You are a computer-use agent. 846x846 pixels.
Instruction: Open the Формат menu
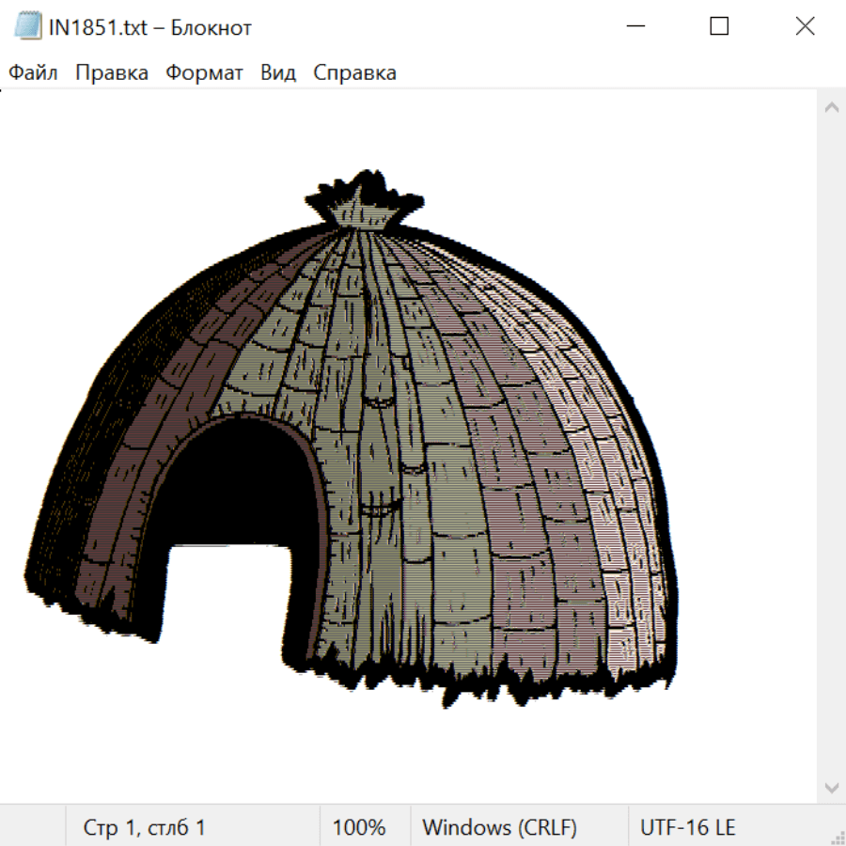pyautogui.click(x=204, y=73)
